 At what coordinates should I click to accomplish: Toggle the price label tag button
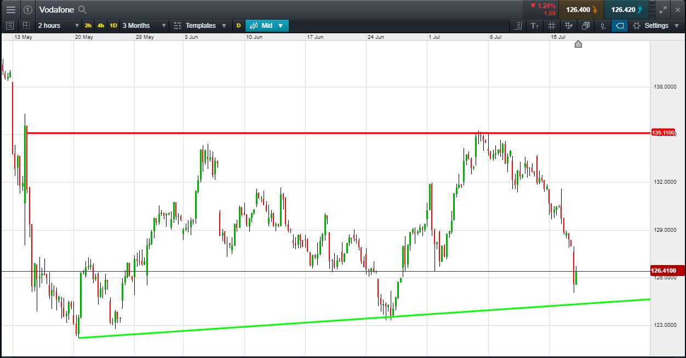tap(620, 26)
